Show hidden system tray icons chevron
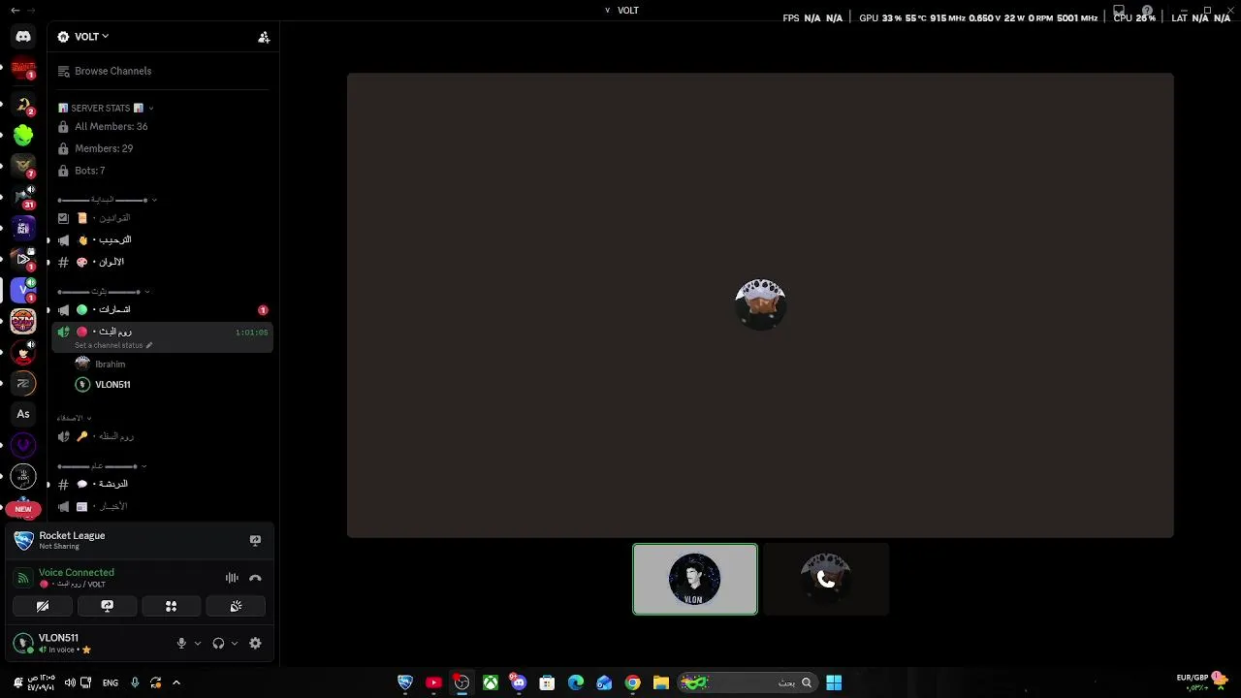 tap(176, 682)
